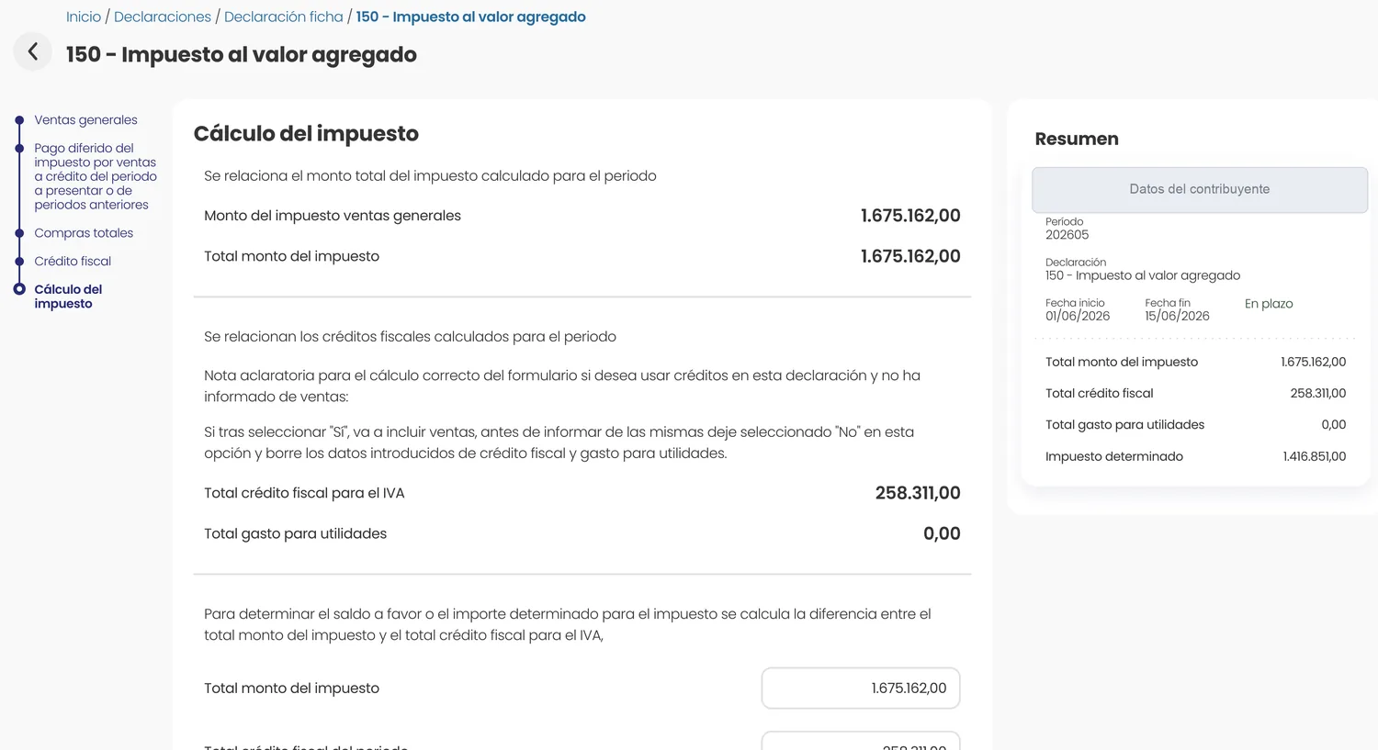Viewport: 1378px width, 750px height.
Task: Open Inicio breadcrumb link
Action: pos(84,17)
